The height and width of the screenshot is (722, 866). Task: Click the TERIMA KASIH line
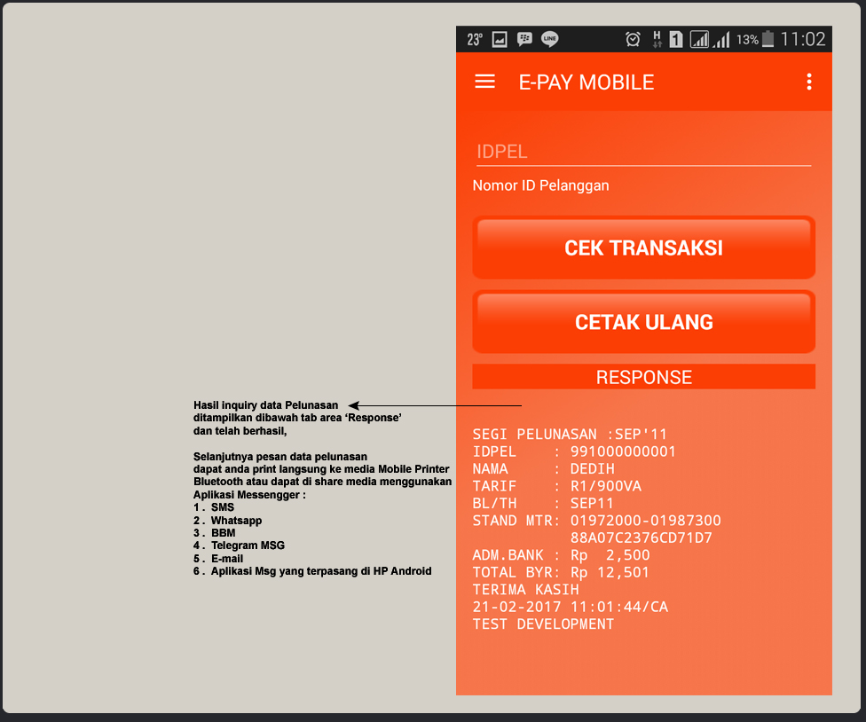(x=526, y=590)
